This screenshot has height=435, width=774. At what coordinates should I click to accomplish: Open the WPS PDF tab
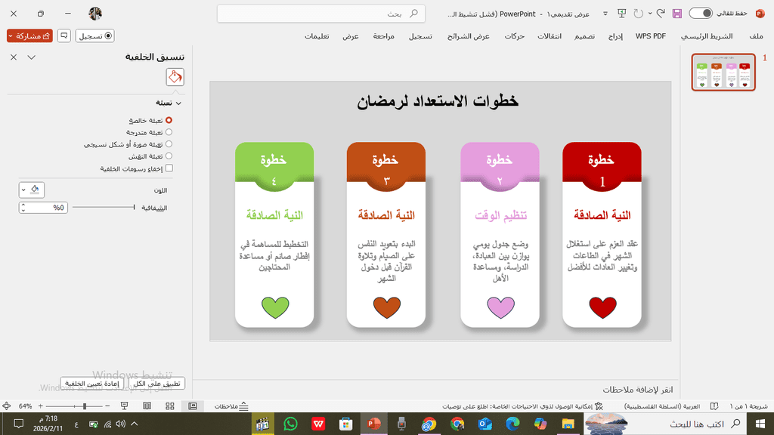coord(651,36)
